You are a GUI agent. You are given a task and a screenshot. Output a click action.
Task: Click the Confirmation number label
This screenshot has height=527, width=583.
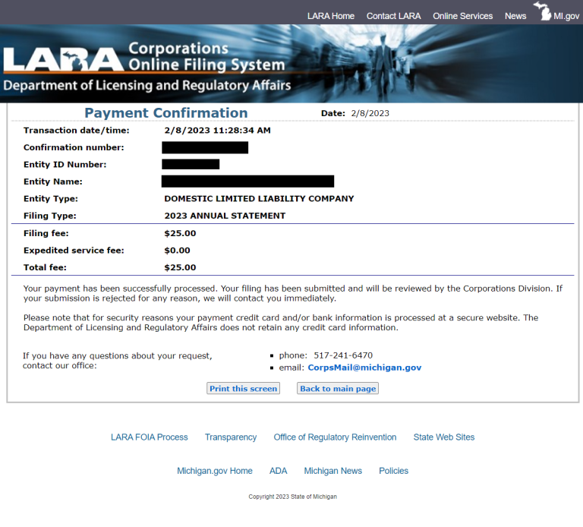tap(74, 147)
